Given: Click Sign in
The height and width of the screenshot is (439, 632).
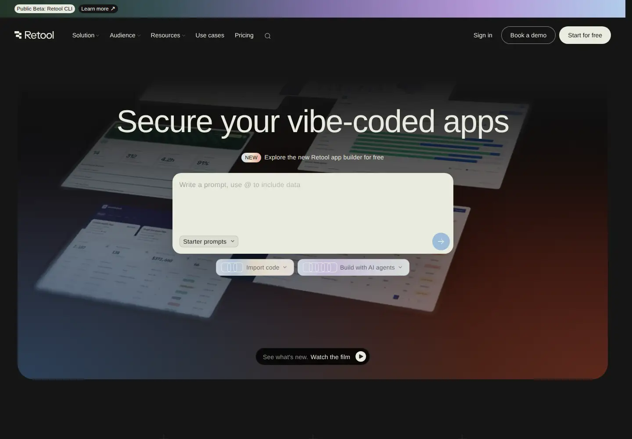Looking at the screenshot, I should [483, 35].
